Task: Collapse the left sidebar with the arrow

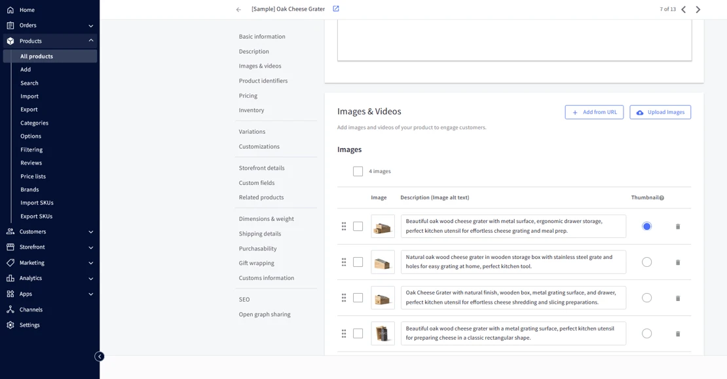Action: click(x=100, y=356)
